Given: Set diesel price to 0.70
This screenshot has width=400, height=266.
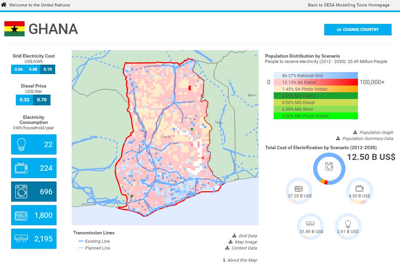Looking at the screenshot, I should point(42,100).
